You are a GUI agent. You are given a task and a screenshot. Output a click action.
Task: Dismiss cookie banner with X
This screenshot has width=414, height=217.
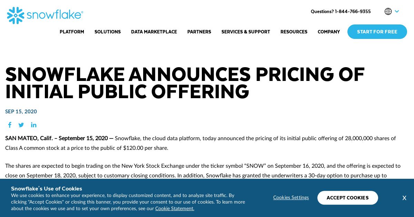[x=404, y=198]
